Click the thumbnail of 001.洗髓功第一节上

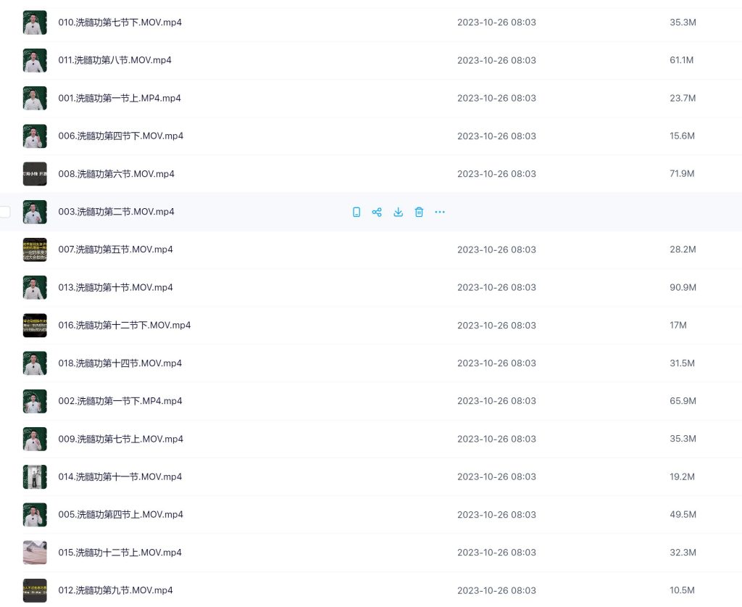(35, 98)
